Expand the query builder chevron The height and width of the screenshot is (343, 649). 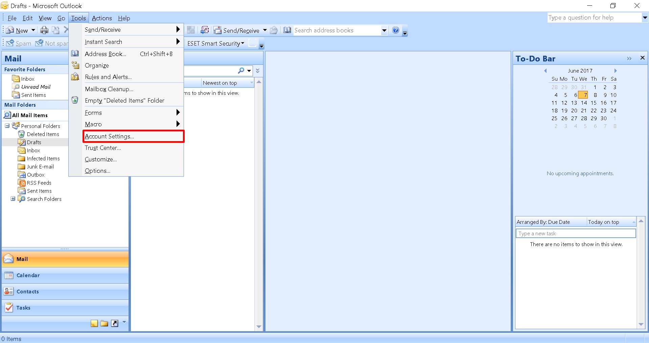point(258,71)
